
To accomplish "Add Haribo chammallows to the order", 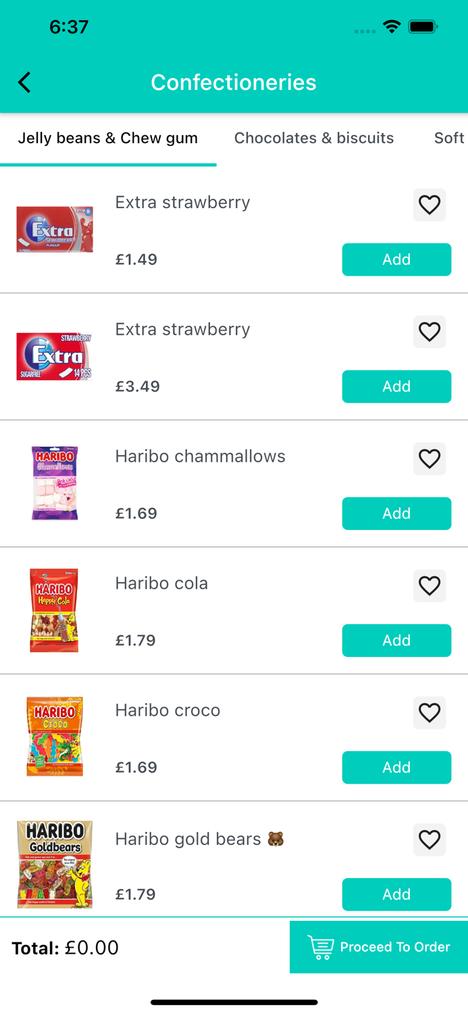I will [396, 514].
